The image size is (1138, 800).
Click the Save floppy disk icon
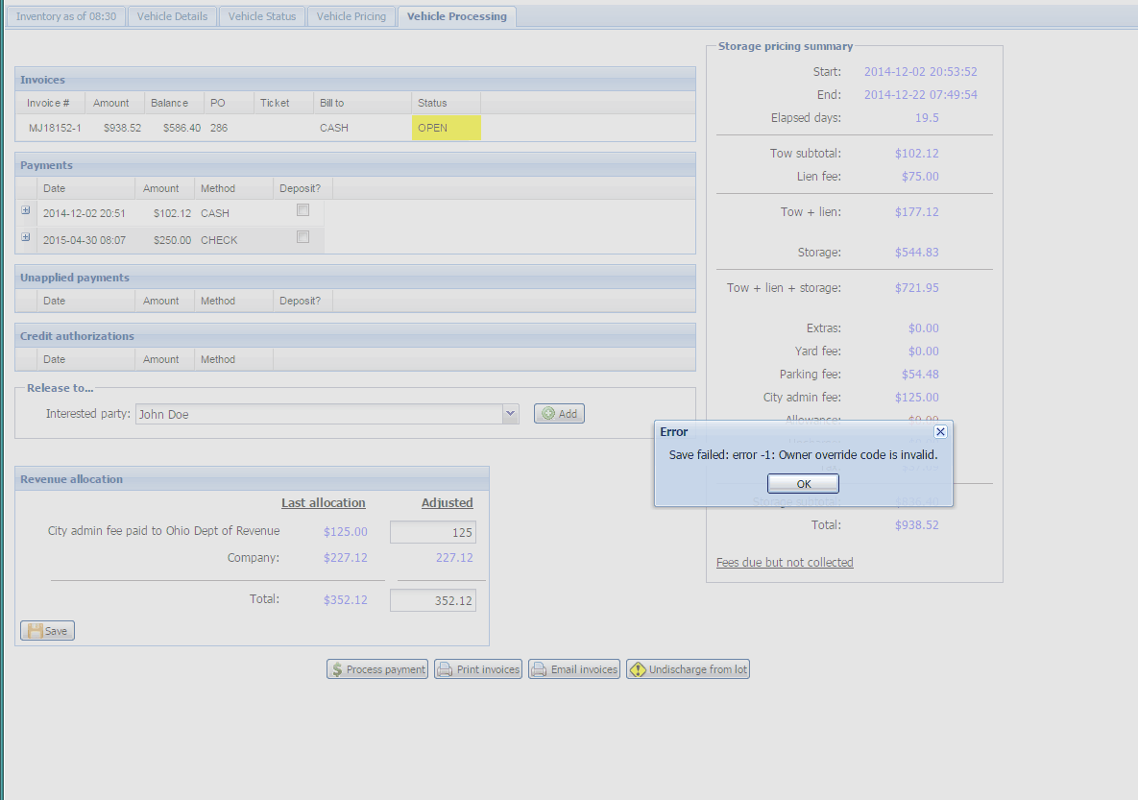click(35, 631)
